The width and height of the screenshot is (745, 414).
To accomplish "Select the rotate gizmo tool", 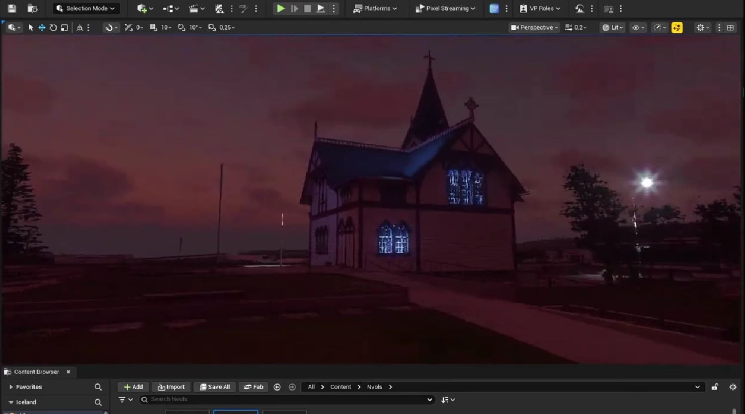I will [53, 28].
